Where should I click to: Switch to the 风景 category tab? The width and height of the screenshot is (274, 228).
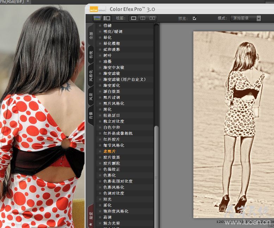point(91,97)
